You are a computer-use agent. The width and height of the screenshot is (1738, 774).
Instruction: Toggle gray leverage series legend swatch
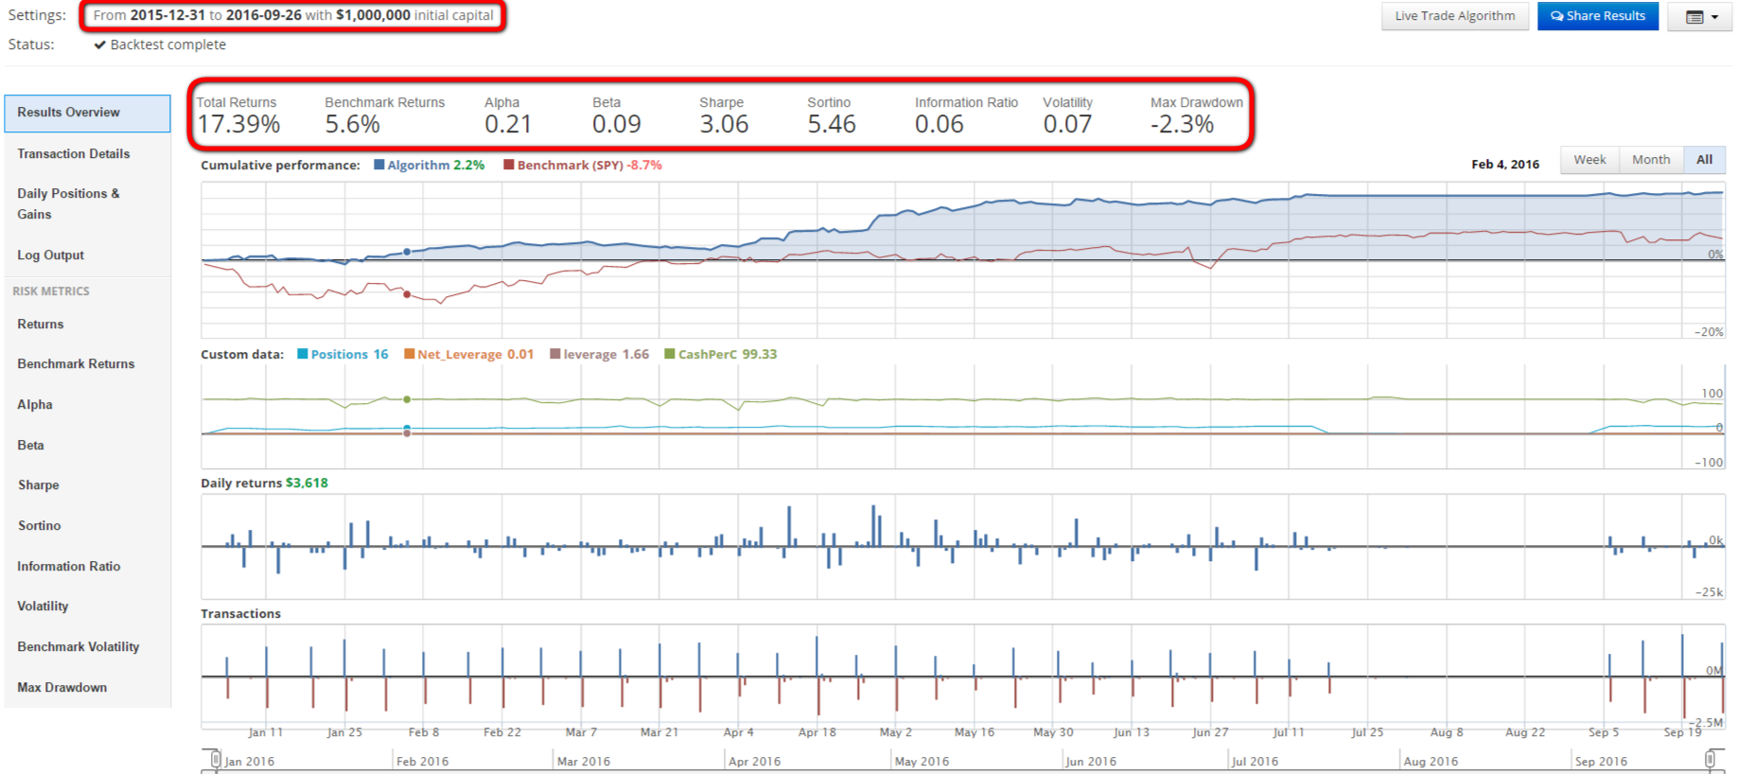click(555, 354)
